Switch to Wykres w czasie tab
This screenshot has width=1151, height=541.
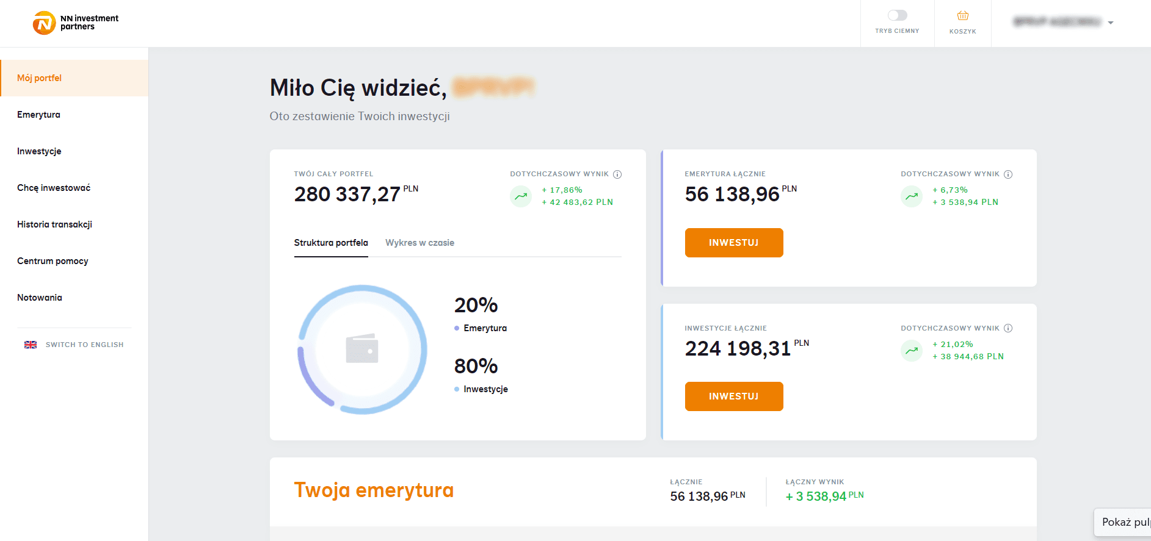point(419,243)
